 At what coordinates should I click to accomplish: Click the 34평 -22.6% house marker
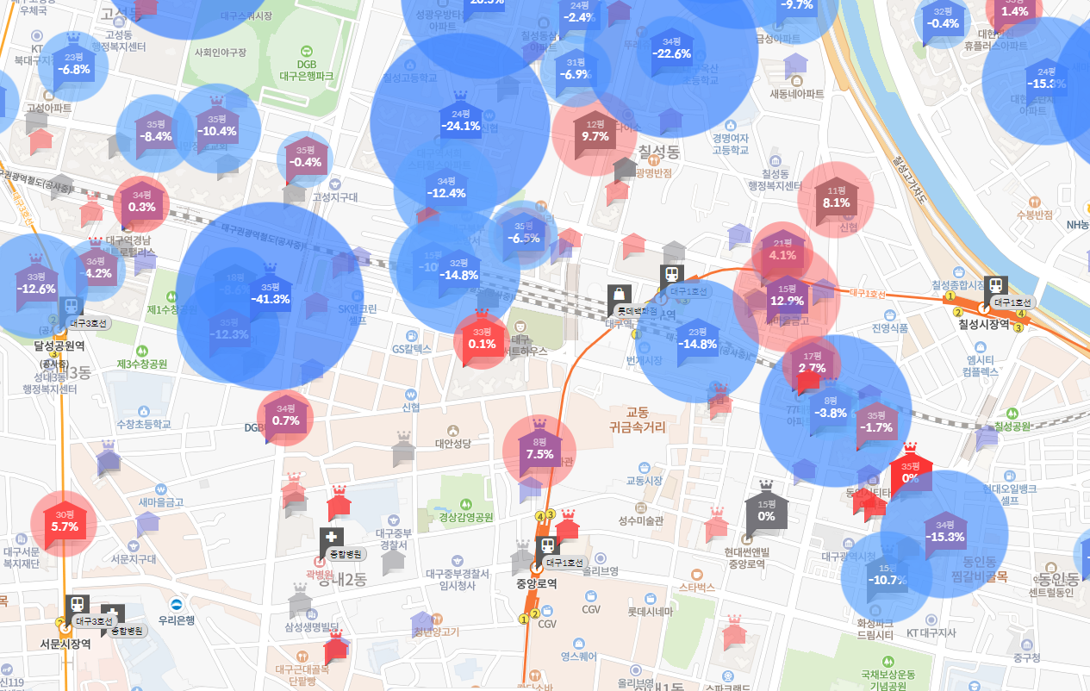671,49
